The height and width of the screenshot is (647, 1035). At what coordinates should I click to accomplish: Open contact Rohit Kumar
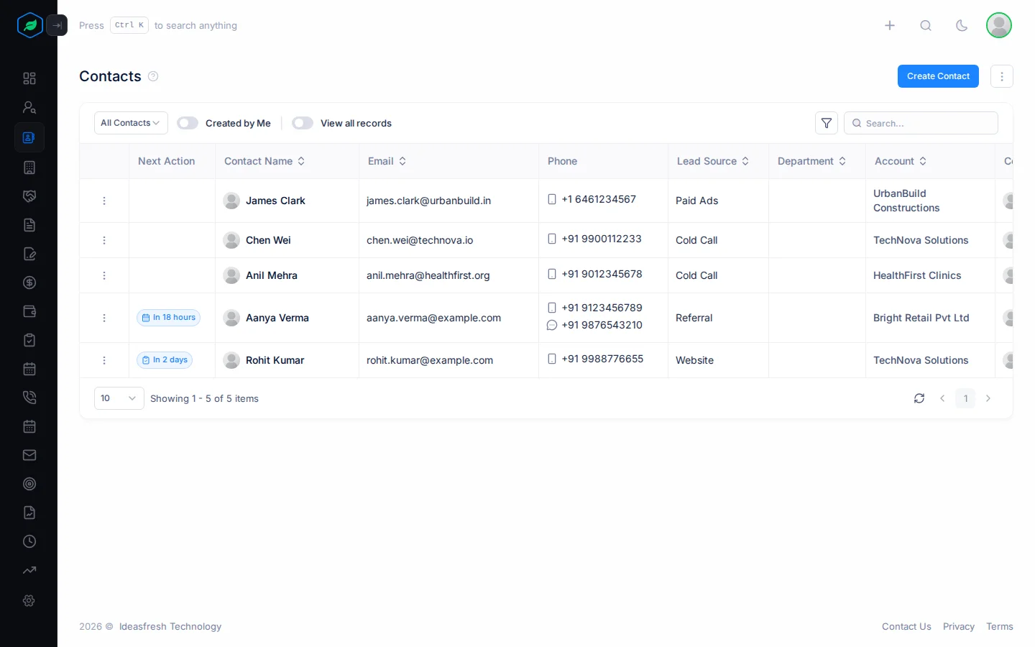(275, 360)
